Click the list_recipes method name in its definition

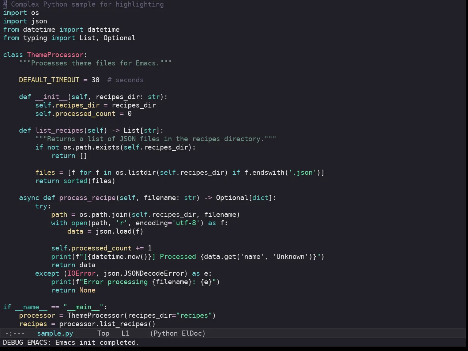coord(59,131)
